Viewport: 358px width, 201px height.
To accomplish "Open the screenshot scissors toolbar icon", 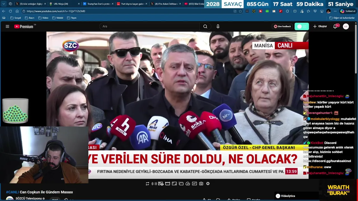I will click(322, 11).
